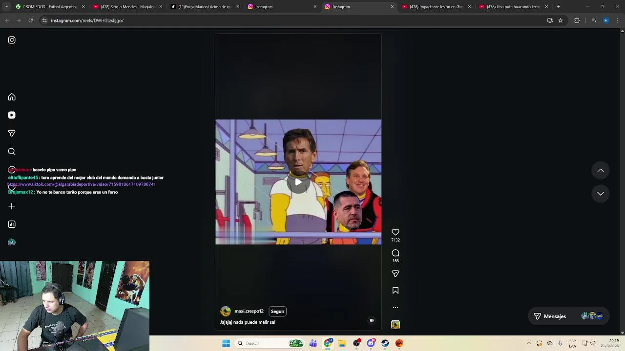
Task: Open the tab search dropdown arrow
Action: [x=7, y=7]
